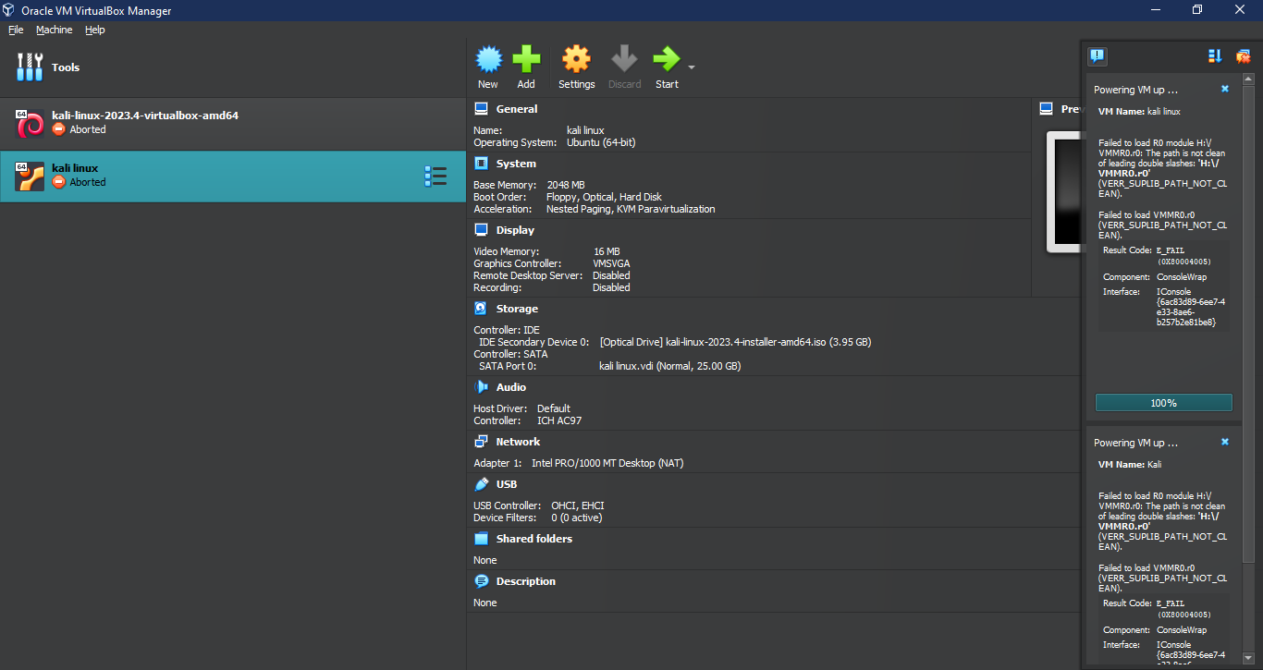The height and width of the screenshot is (670, 1263).
Task: Click the 'Floppy, Optical, Hard Disk' boot order
Action: point(604,197)
